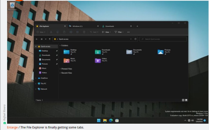This screenshot has height=130, width=209.
Task: Collapse the Folders section
Action: point(60,45)
